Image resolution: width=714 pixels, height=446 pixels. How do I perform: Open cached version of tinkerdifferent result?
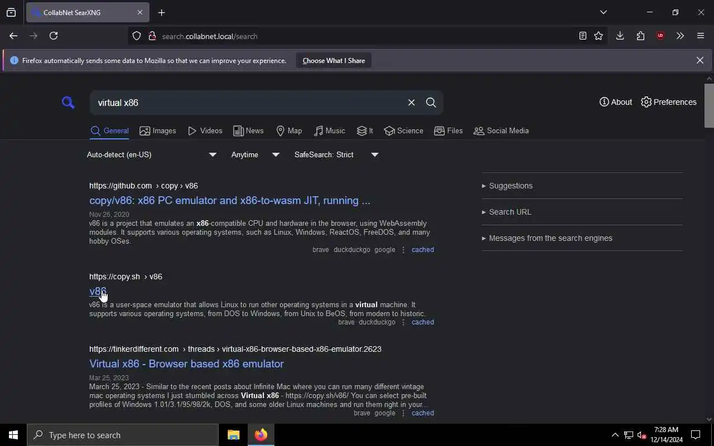click(x=422, y=413)
